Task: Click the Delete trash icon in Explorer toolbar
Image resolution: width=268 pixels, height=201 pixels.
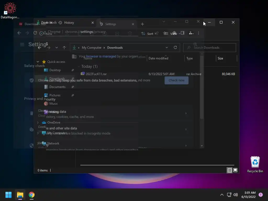Action: (130, 33)
